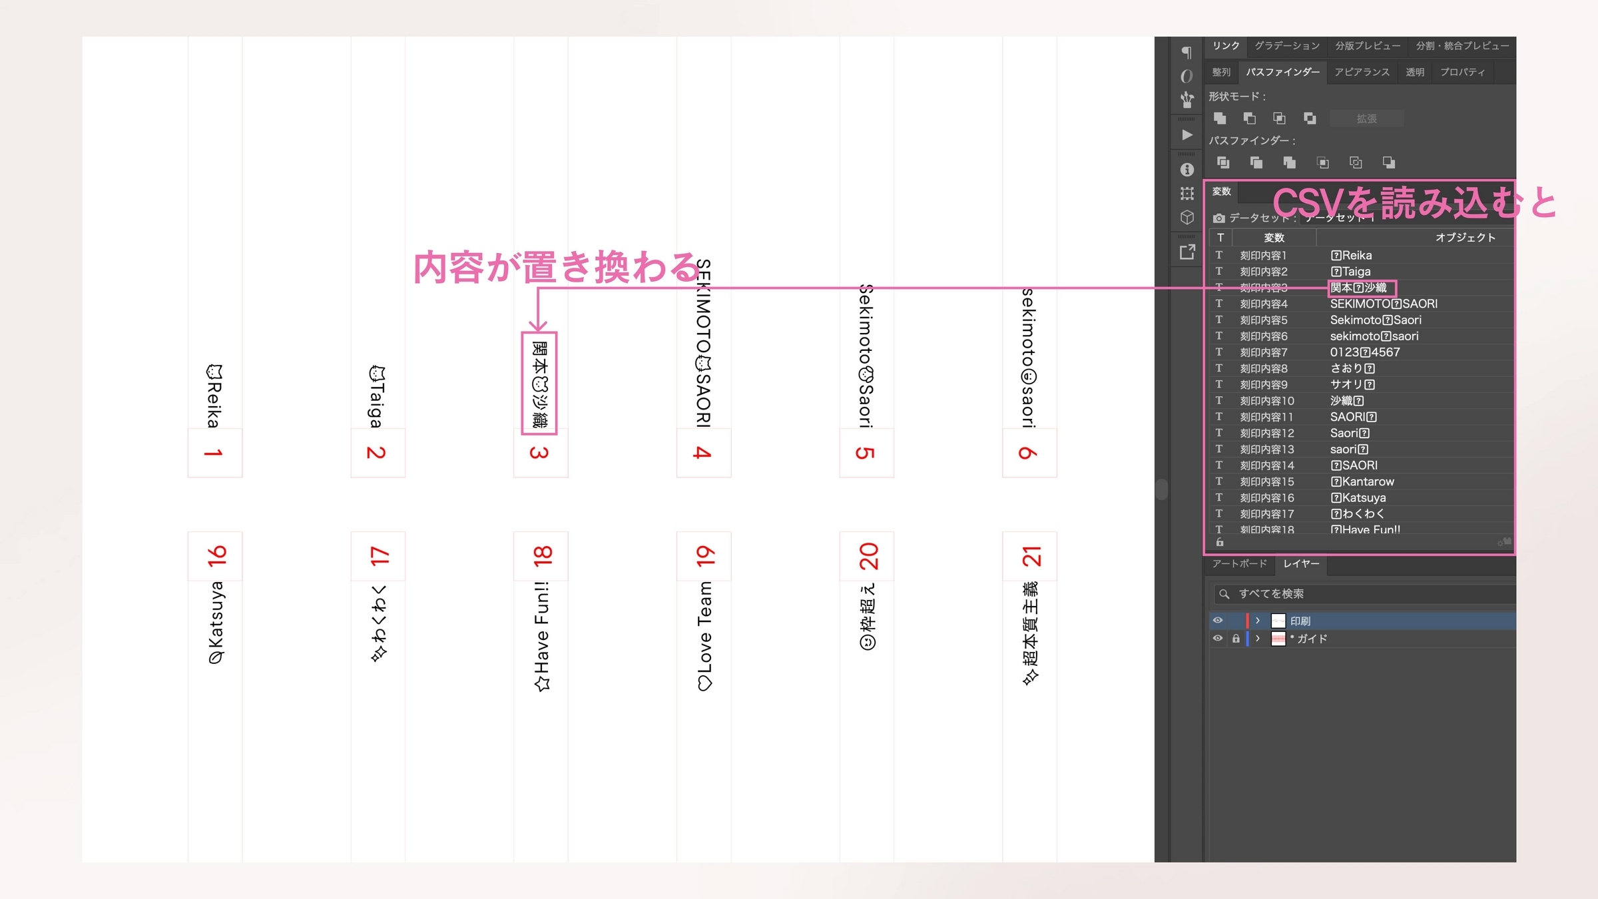
Task: Click the Divide pathfinder icon
Action: (1223, 162)
